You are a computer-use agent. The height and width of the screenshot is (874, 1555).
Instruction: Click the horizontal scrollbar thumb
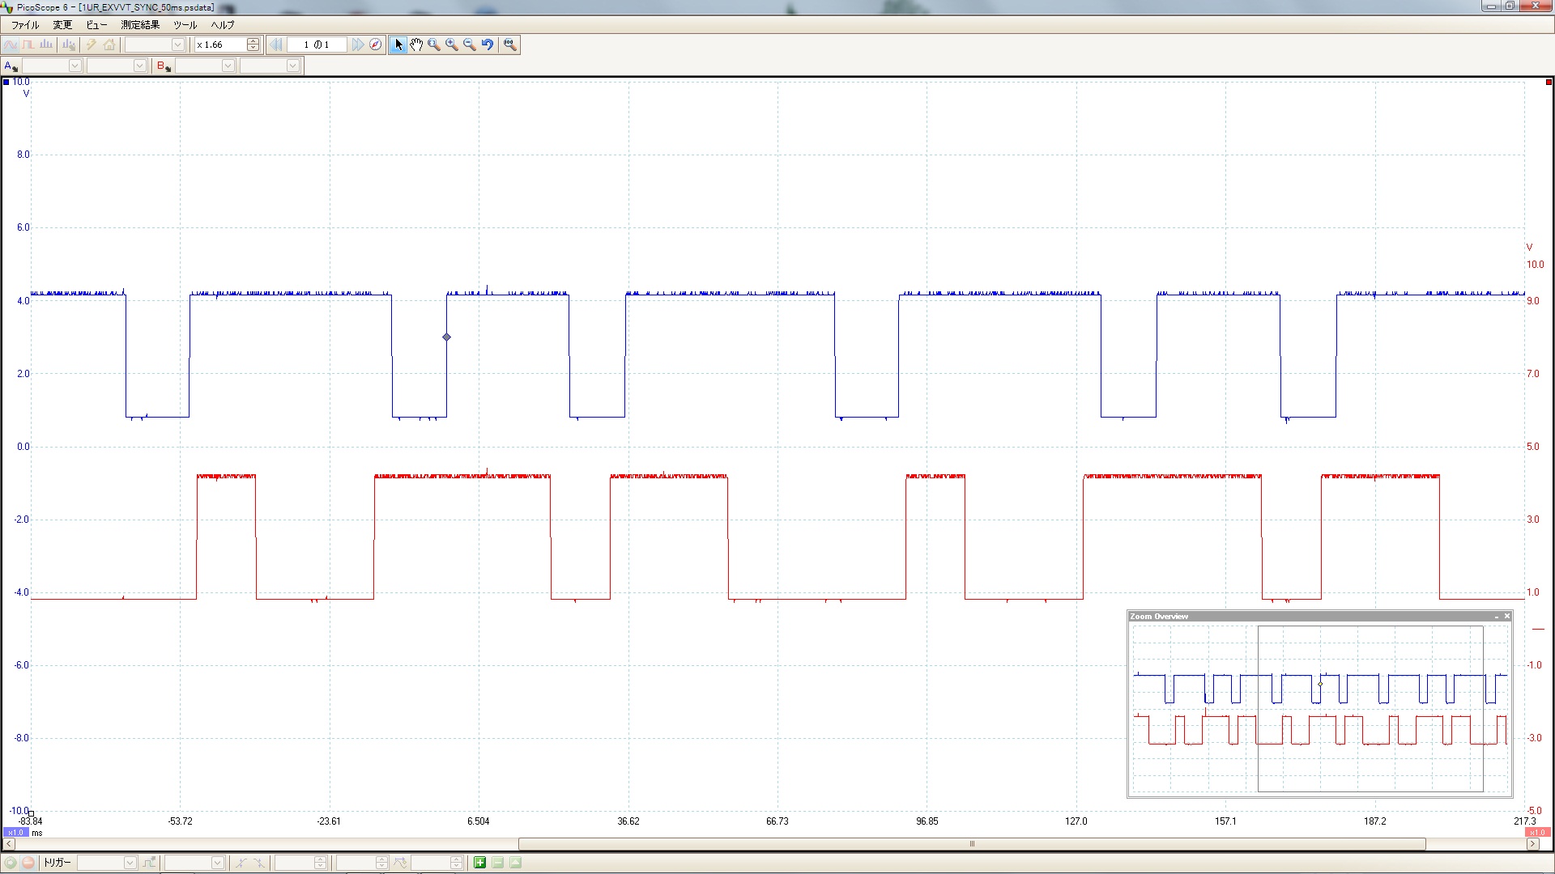point(972,843)
